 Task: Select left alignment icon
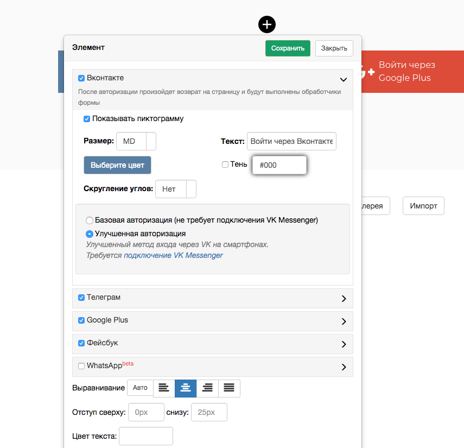164,388
